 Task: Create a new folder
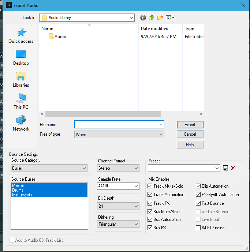[x=160, y=18]
